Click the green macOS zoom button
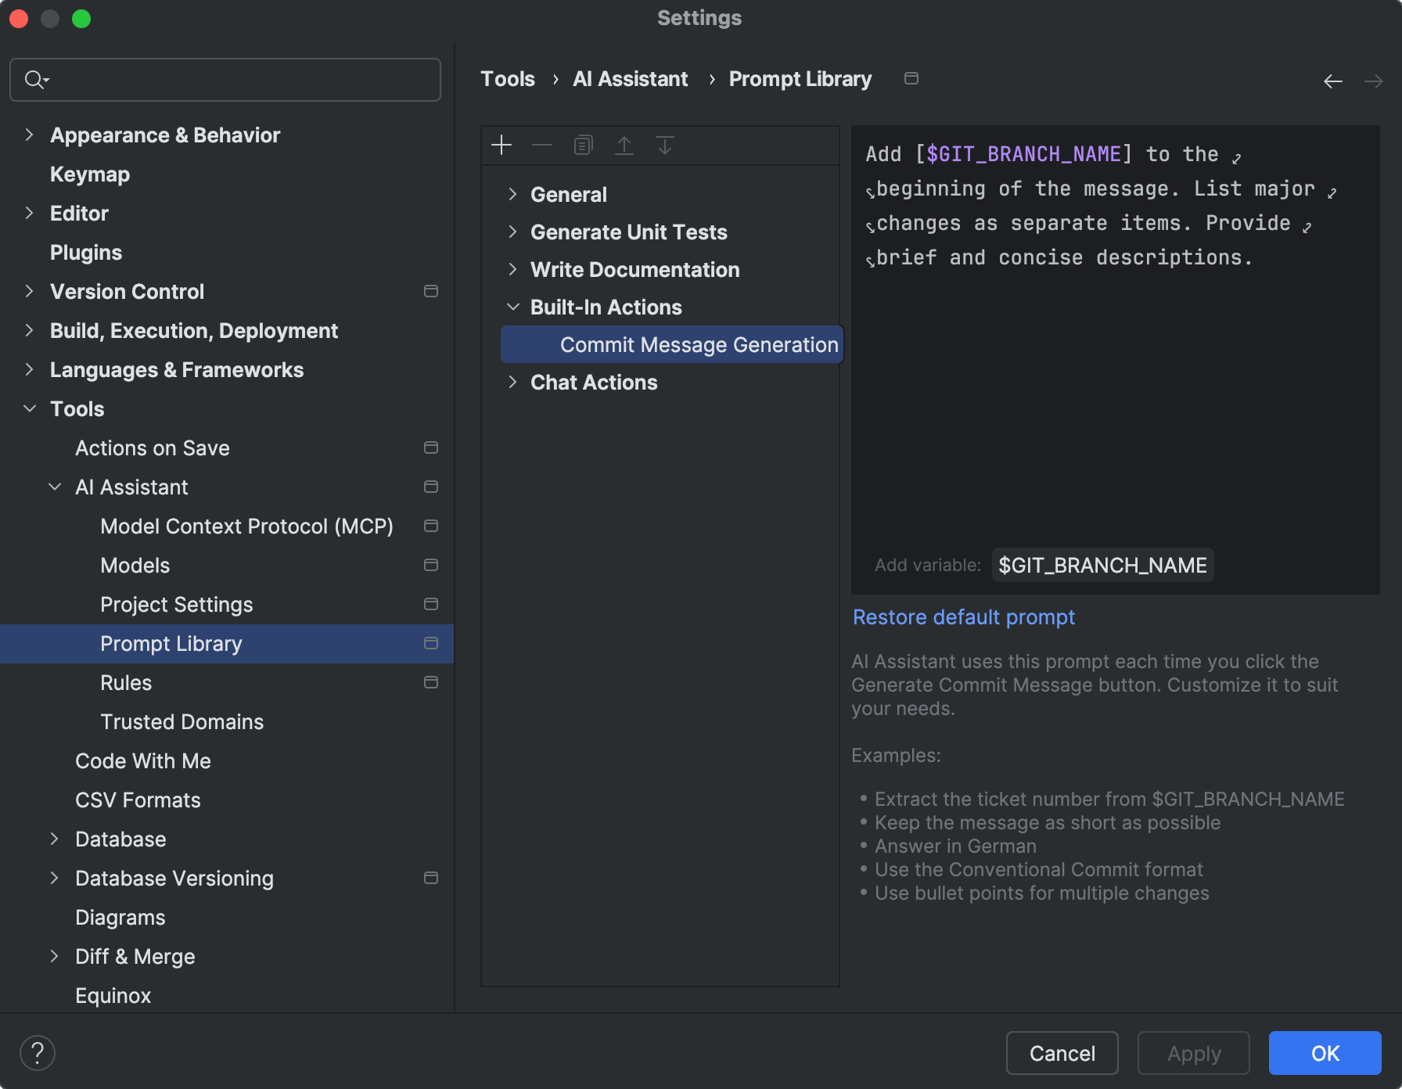The image size is (1402, 1089). point(81,18)
